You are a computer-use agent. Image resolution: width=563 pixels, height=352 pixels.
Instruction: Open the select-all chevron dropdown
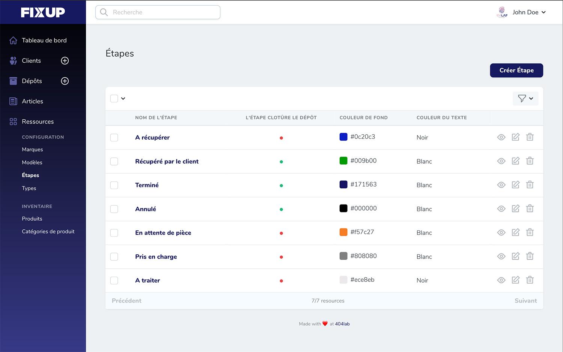click(123, 99)
